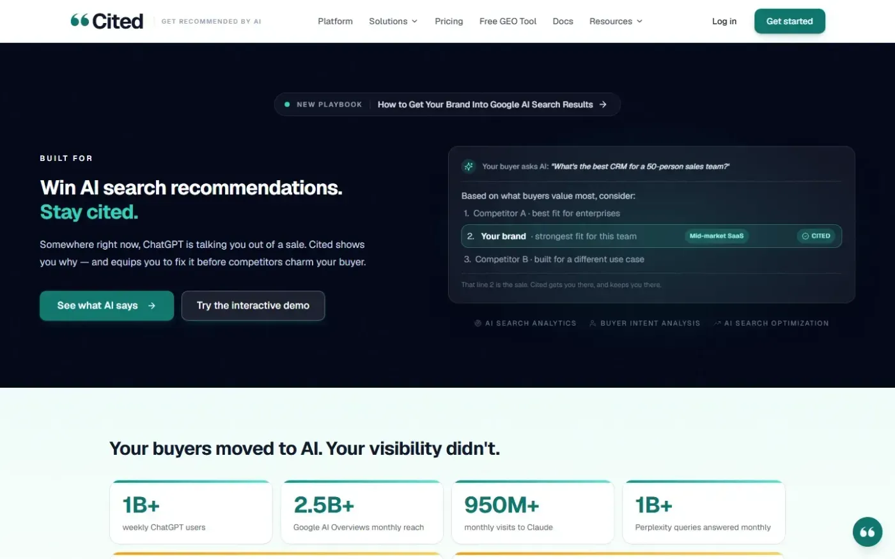Click the Buyer Intent Analysis person icon

pos(593,323)
